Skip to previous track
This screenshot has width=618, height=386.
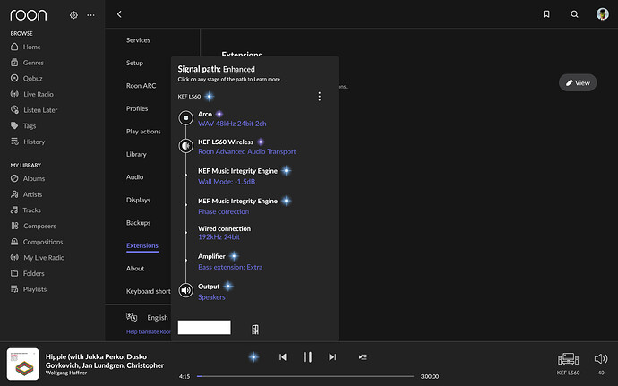(283, 357)
